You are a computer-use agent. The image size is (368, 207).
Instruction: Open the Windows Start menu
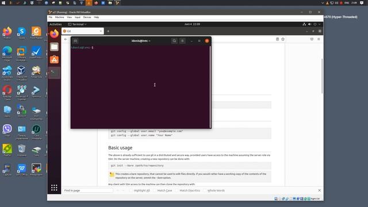point(3,3)
